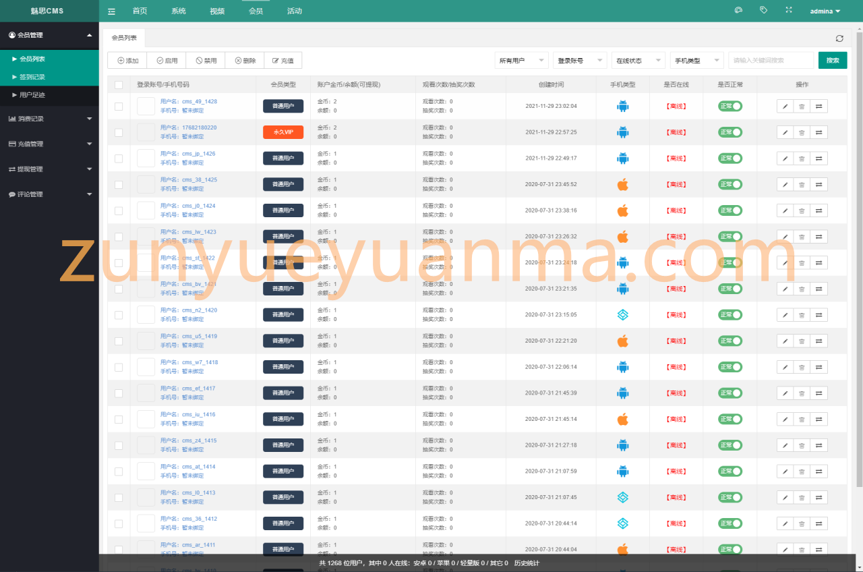Open 活动 in top navigation

(295, 11)
